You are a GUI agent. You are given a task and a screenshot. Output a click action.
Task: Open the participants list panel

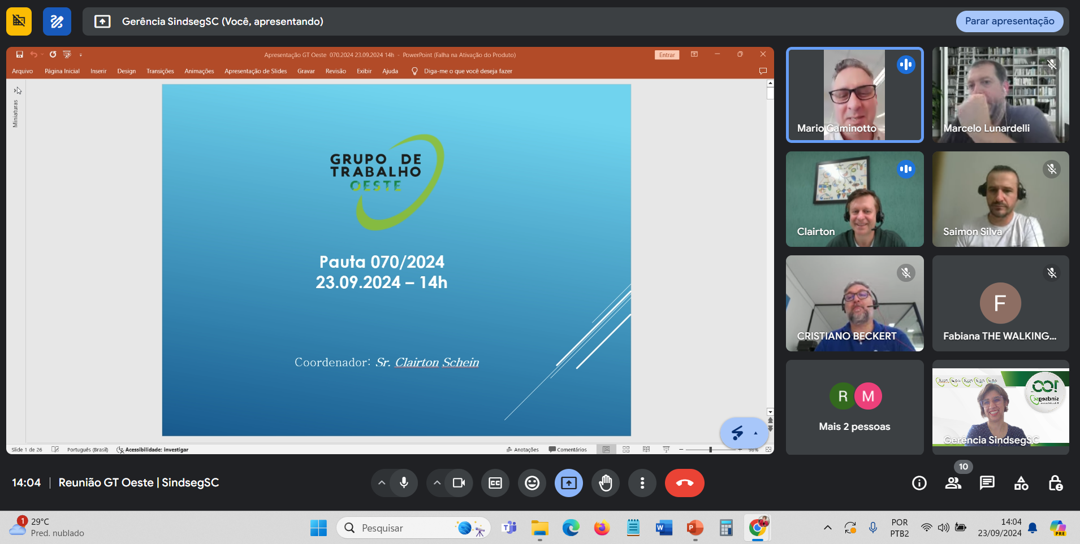pyautogui.click(x=953, y=483)
